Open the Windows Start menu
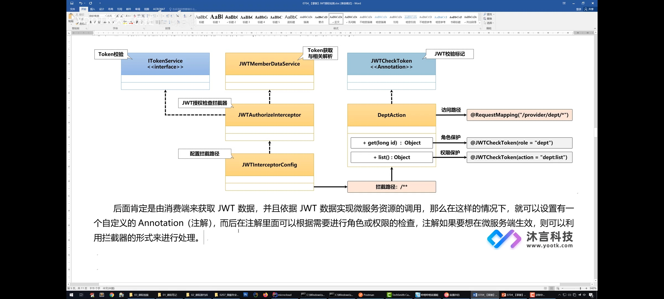 pyautogui.click(x=71, y=295)
